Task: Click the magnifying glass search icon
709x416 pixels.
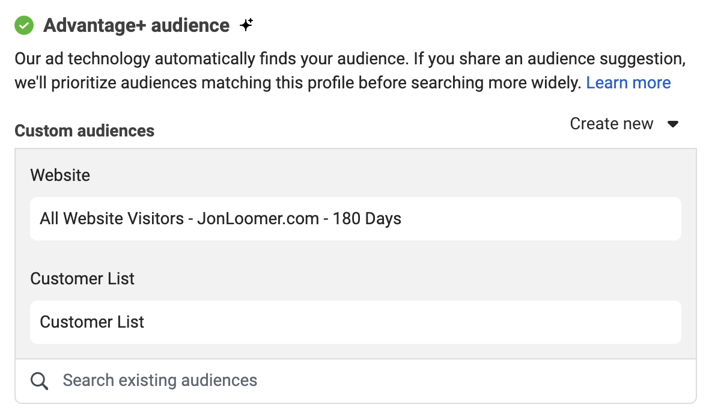Action: 39,381
